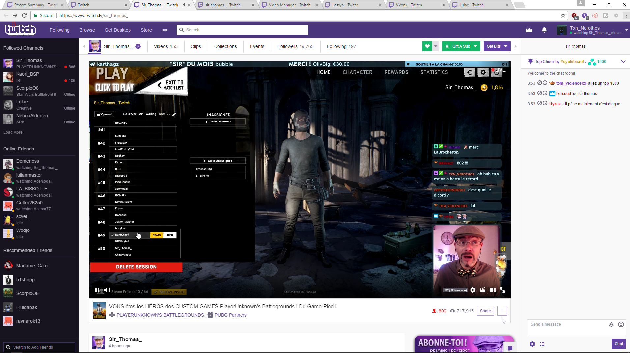
Task: Focus the Twitch search field
Action: tap(243, 30)
